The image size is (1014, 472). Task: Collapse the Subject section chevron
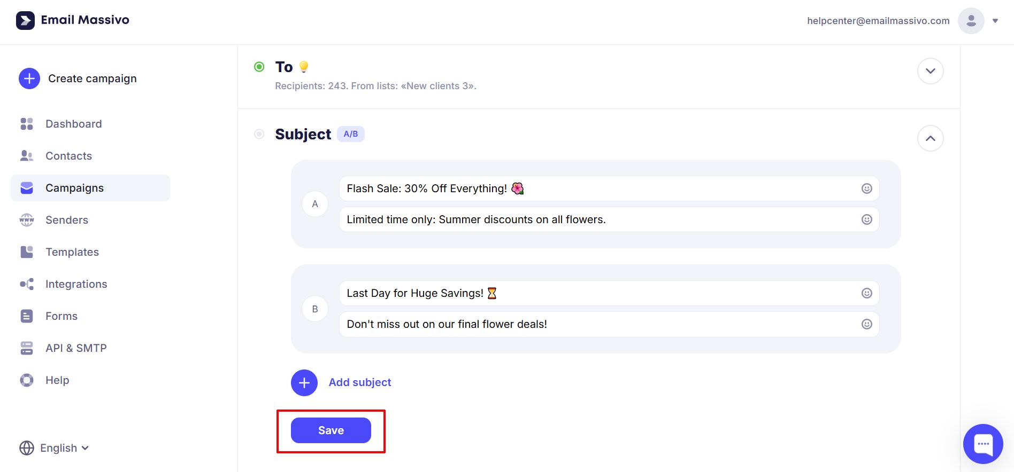930,138
